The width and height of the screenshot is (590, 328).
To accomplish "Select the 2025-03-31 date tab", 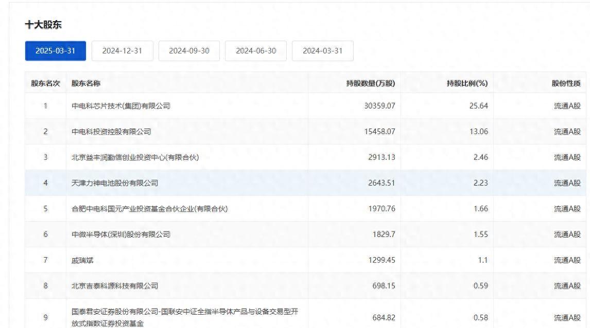I will pos(55,51).
